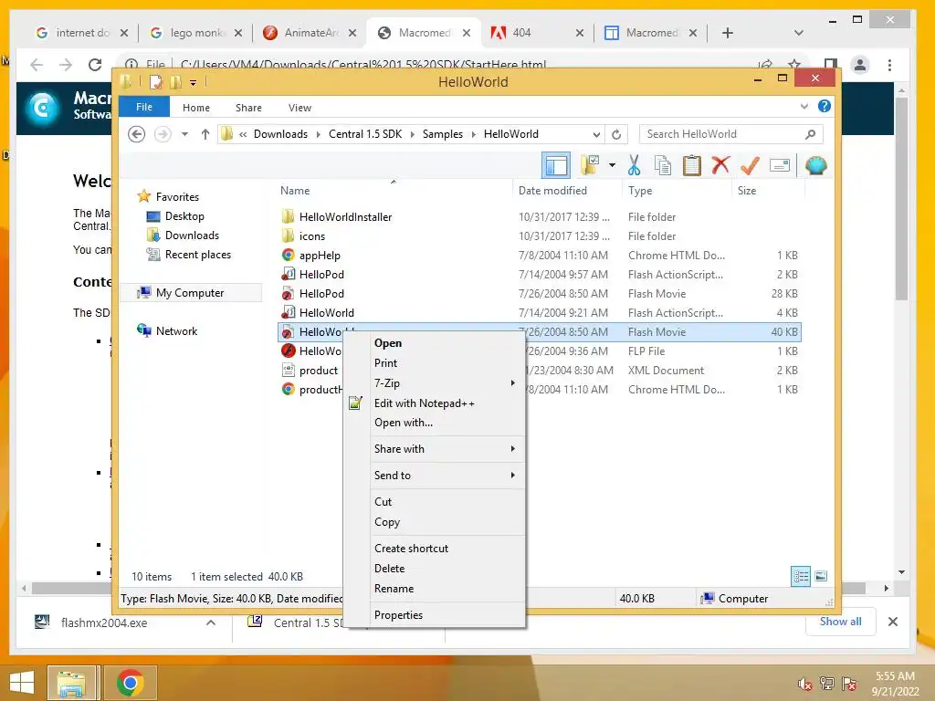Click the Explorer Help question mark icon
Image resolution: width=935 pixels, height=701 pixels.
[825, 106]
